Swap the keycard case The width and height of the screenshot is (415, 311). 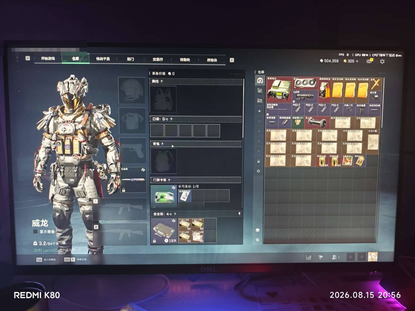[x=173, y=188]
